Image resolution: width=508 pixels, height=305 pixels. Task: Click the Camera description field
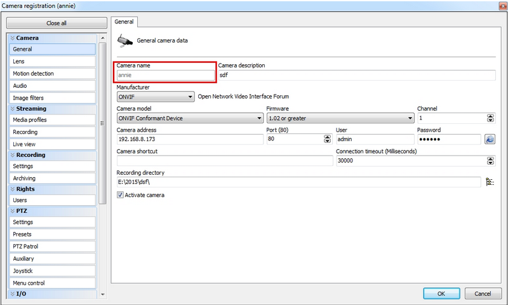click(357, 75)
